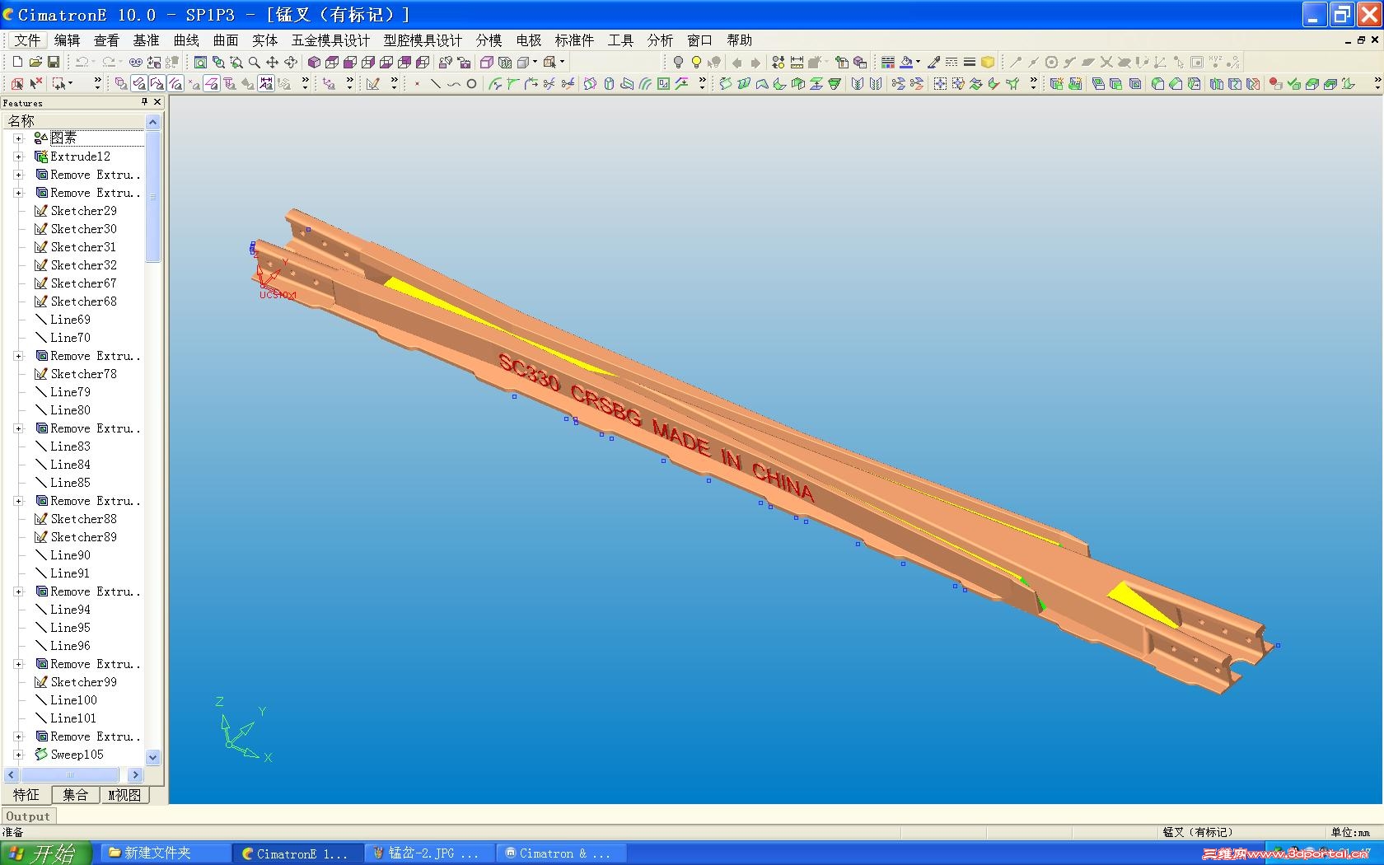Toggle the pin on the Features panel
The width and height of the screenshot is (1384, 865).
click(x=144, y=102)
